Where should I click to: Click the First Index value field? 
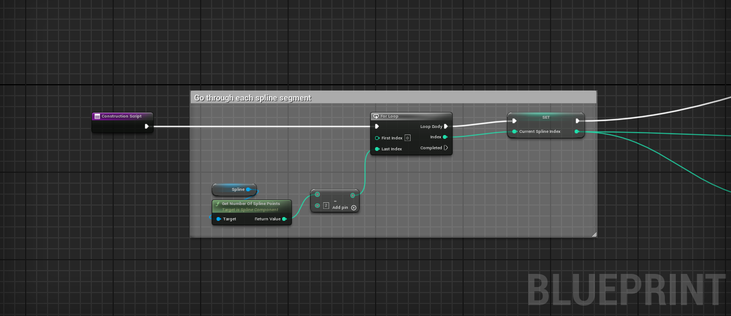pos(407,138)
